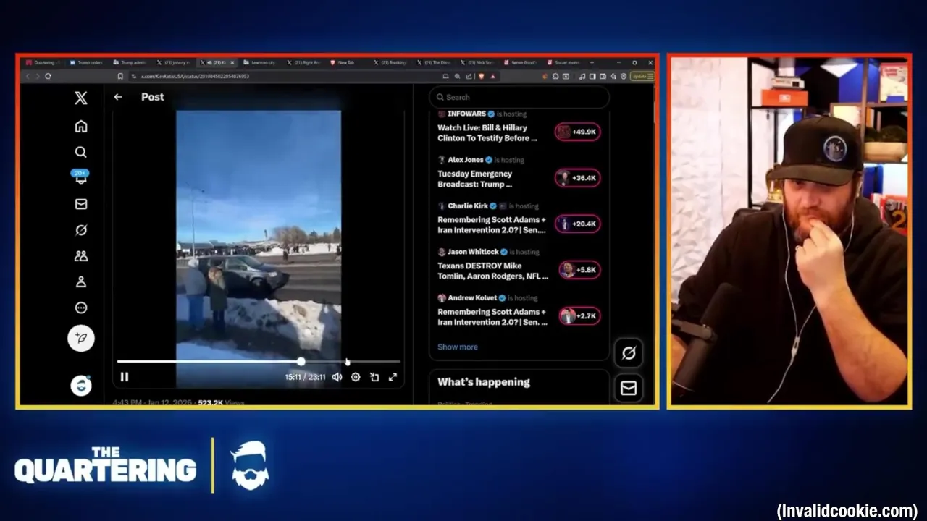Open the Messages envelope in sidebar
Viewport: 927px width, 521px height.
pos(80,204)
